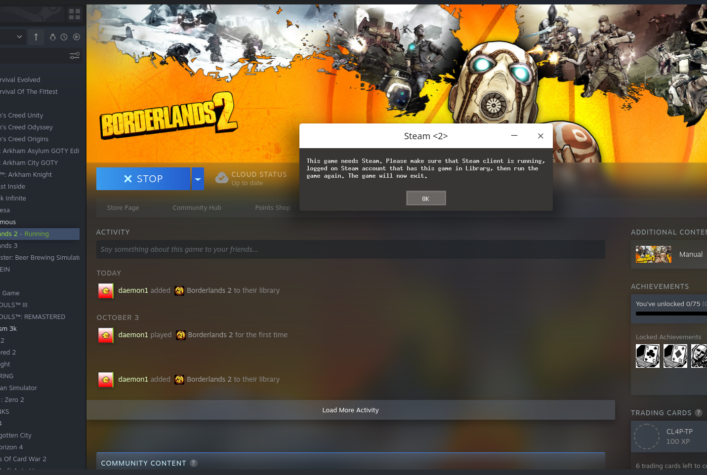Click daemon1's avatar in Today's activity
Screen dimensions: 707x475
click(x=106, y=291)
